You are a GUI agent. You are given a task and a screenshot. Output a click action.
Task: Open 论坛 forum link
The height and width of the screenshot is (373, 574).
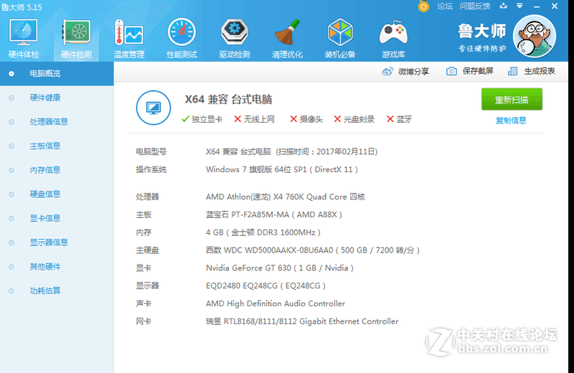pyautogui.click(x=445, y=6)
